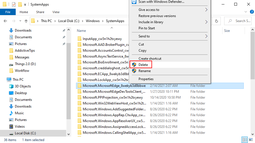The width and height of the screenshot is (255, 143).
Task: Open Videos under This PC
Action: pos(20,127)
